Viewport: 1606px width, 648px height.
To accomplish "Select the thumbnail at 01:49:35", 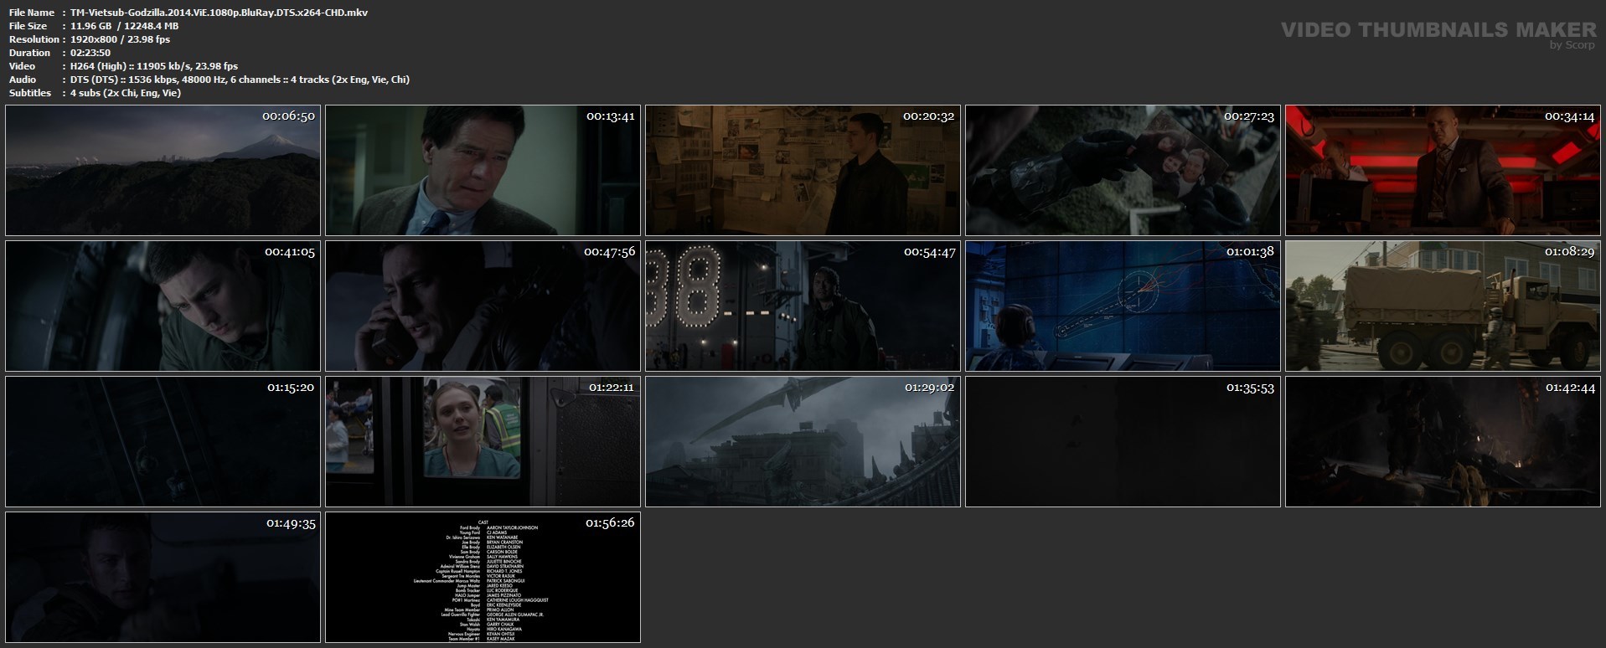I will pyautogui.click(x=163, y=577).
